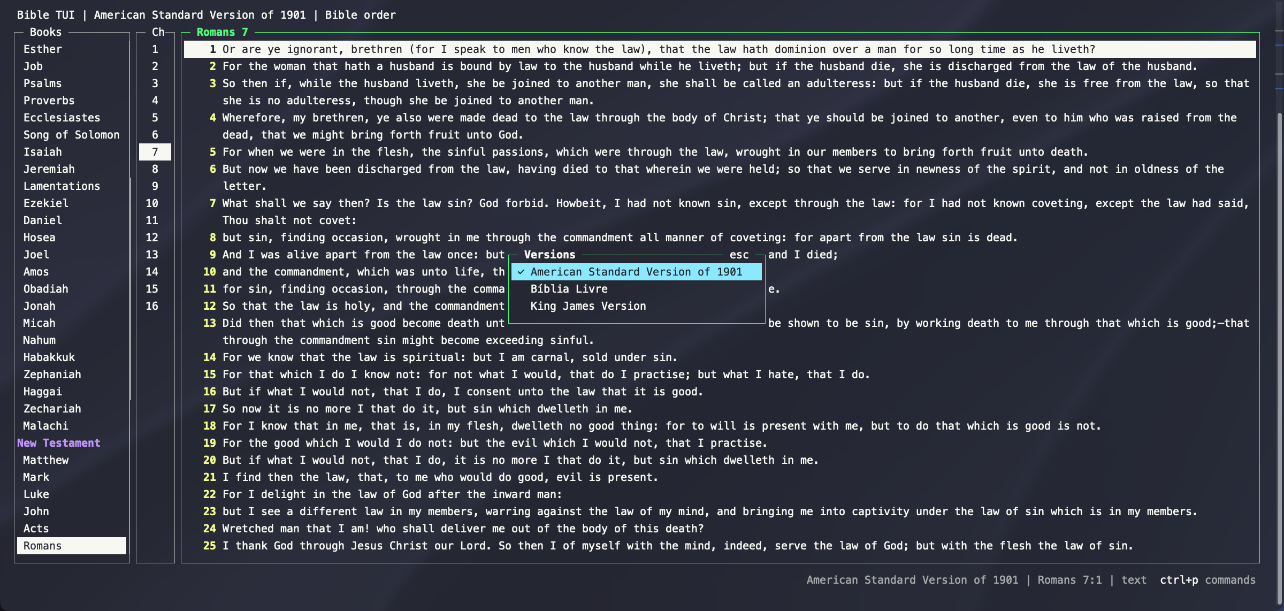Go to chapter 3 in Ch list
Image resolution: width=1284 pixels, height=611 pixels.
coord(155,83)
